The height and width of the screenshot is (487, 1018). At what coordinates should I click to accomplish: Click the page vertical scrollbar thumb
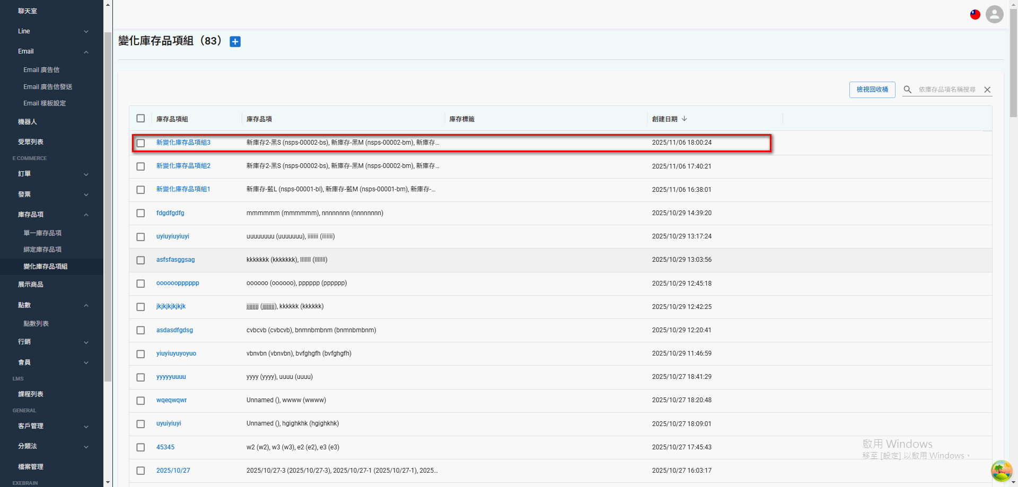tap(1013, 63)
